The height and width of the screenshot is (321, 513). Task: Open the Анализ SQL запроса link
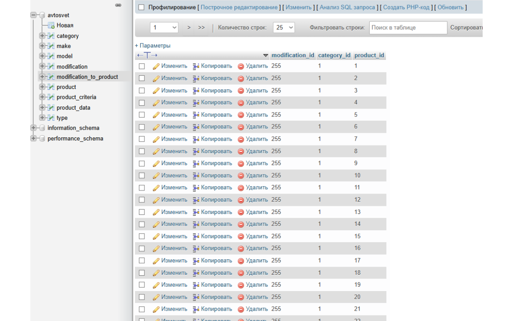click(347, 8)
